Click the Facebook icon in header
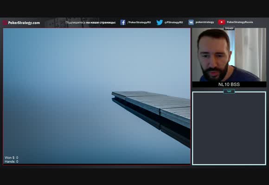Image resolution: width=269 pixels, height=185 pixels. click(x=122, y=22)
